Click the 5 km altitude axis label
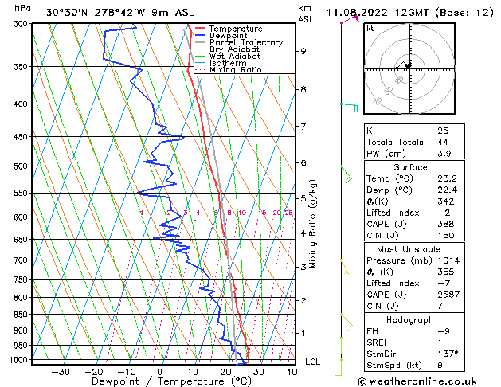 coord(303,198)
